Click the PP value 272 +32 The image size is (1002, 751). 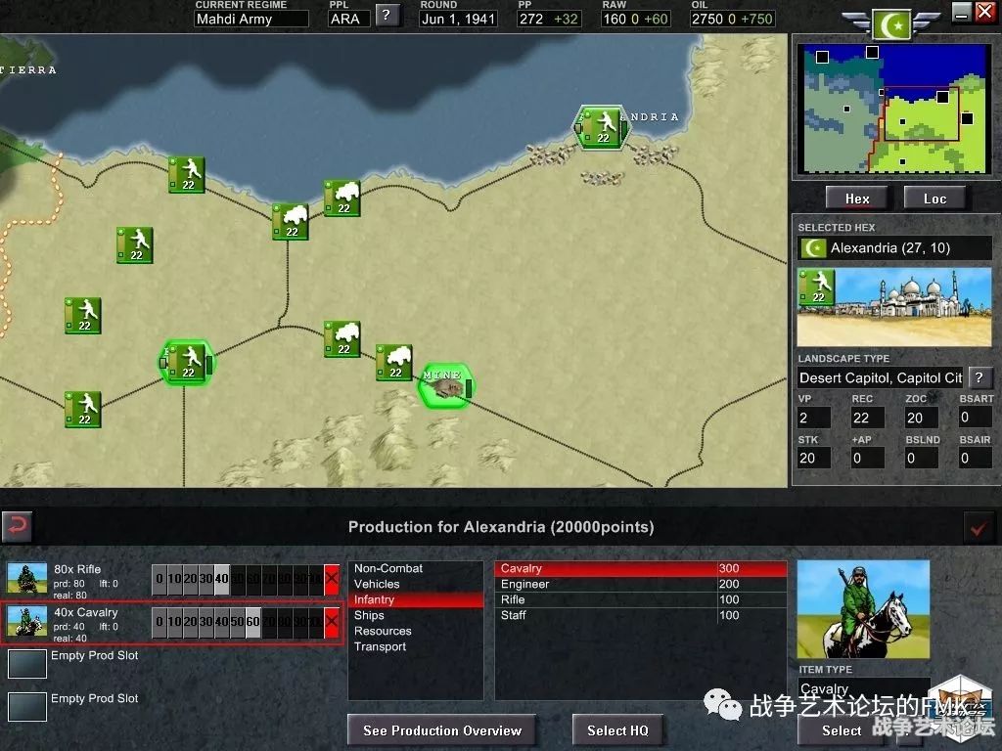click(549, 20)
